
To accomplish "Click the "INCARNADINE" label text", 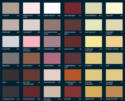I will [29, 99].
